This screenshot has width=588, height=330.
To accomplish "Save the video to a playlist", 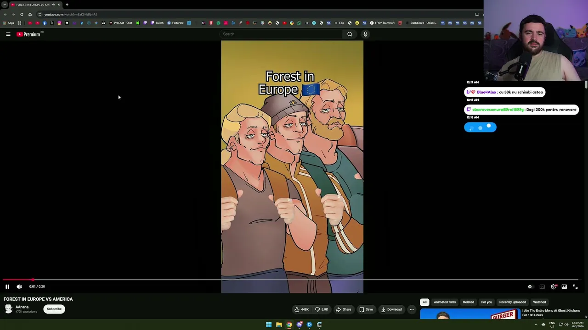I will pyautogui.click(x=366, y=309).
